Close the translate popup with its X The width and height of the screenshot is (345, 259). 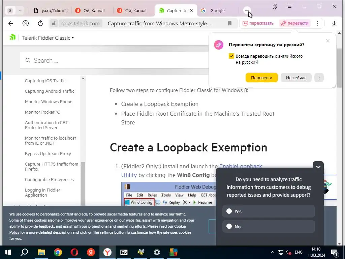pyautogui.click(x=328, y=41)
